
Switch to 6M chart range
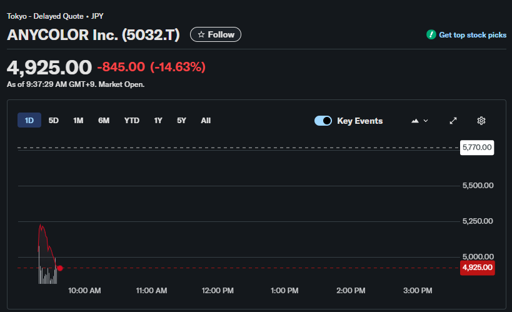[x=104, y=121]
